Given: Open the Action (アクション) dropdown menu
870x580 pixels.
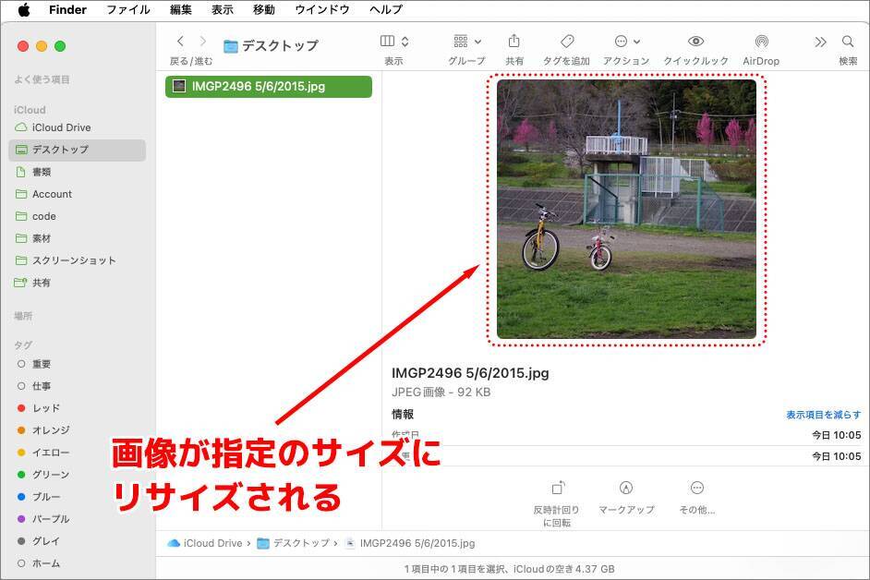Looking at the screenshot, I should 627,42.
